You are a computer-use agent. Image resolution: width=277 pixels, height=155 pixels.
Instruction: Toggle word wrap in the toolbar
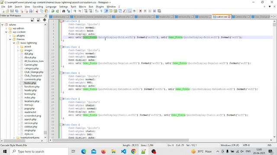pos(97,11)
